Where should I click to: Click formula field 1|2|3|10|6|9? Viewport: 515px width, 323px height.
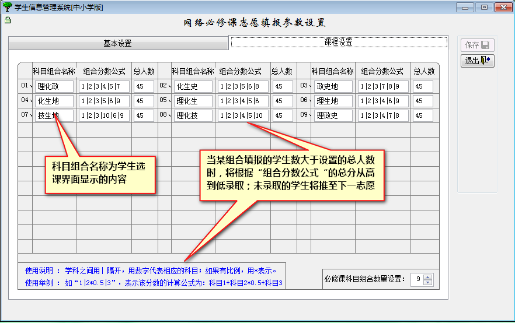[x=104, y=115]
